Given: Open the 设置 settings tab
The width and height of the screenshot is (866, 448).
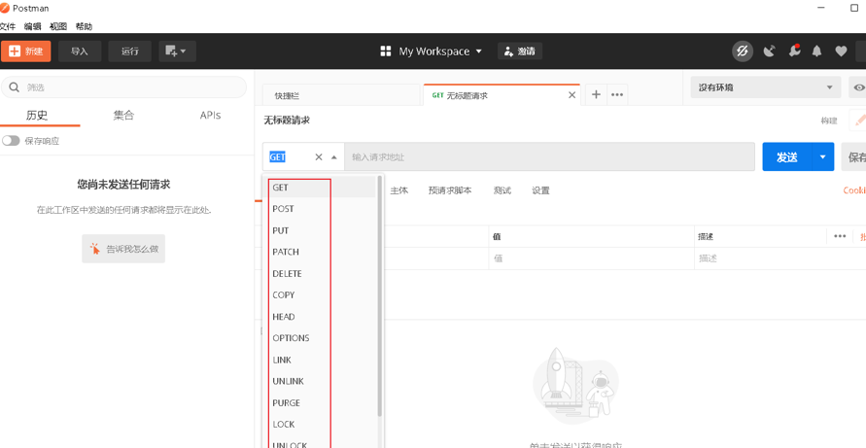Looking at the screenshot, I should (x=540, y=190).
